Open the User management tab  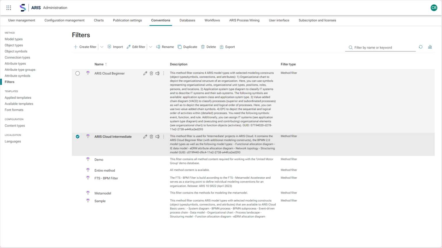(22, 20)
